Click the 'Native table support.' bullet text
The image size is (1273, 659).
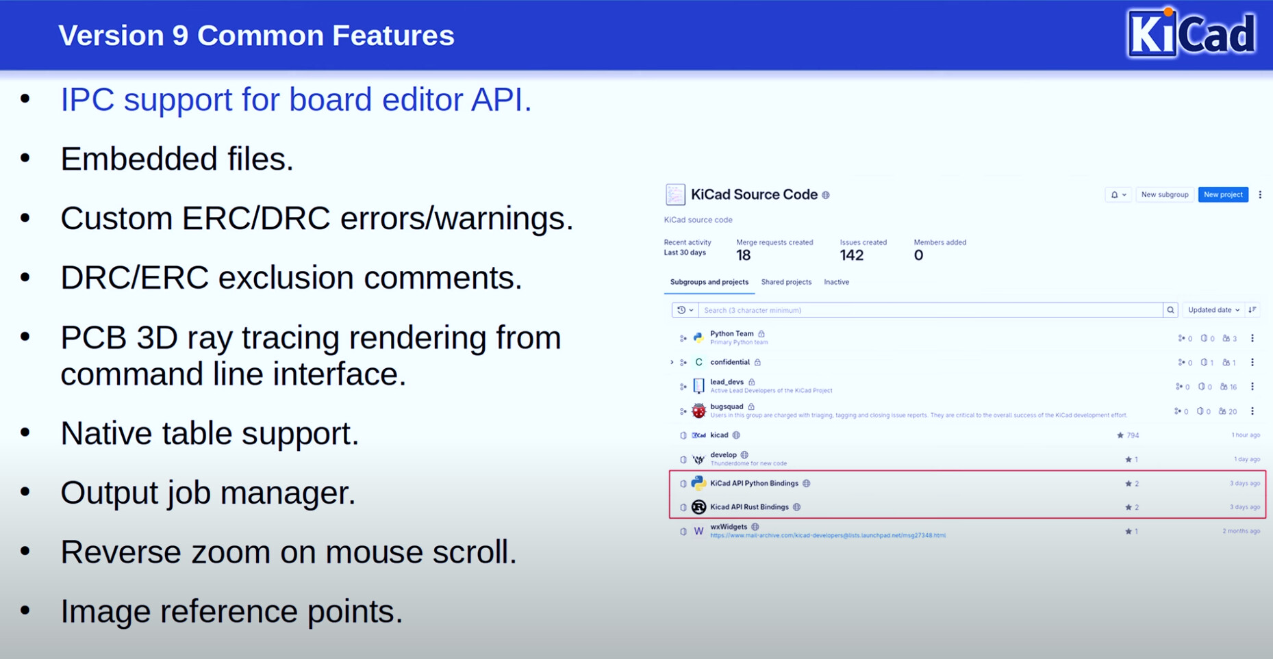point(210,433)
